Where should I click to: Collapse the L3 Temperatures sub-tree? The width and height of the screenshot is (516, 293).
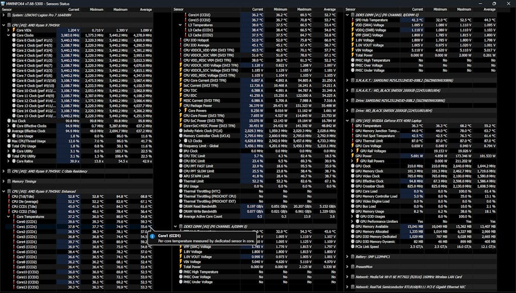[180, 25]
